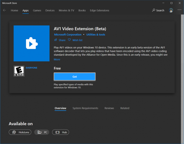Click the Available on heading
The image size is (184, 144).
point(21,124)
